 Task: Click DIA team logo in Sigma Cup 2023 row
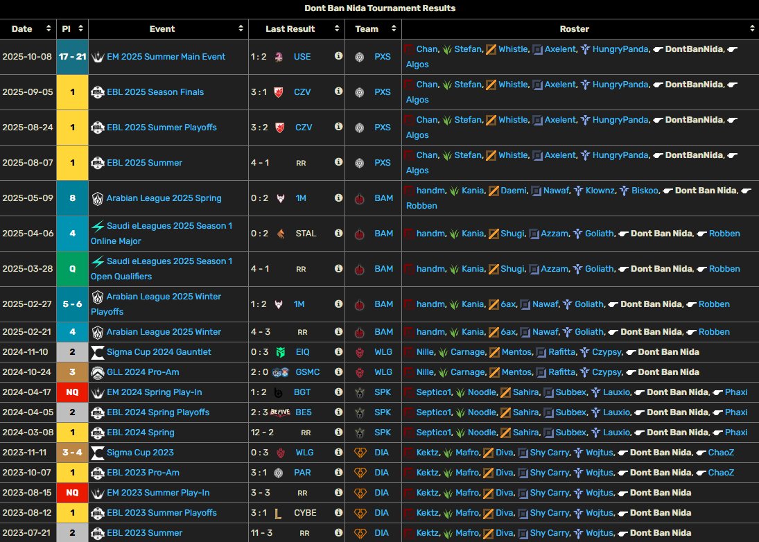360,453
